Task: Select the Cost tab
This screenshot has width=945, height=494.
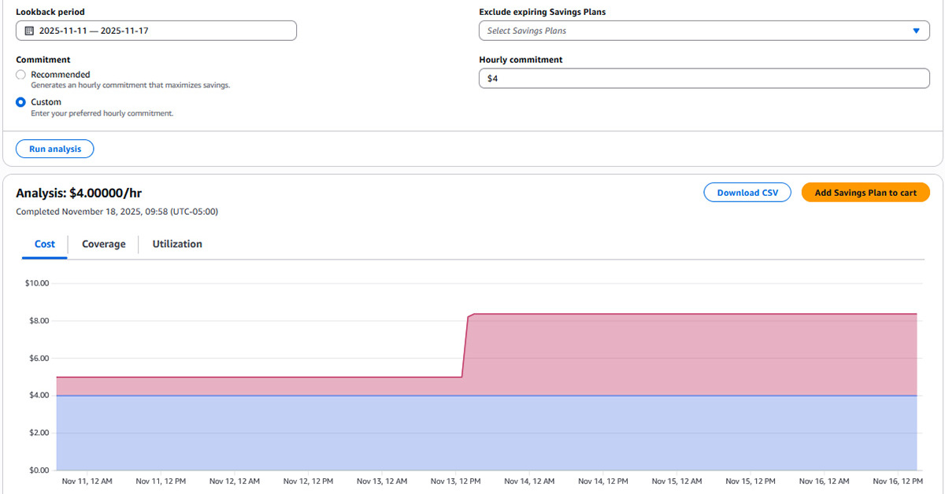Action: (44, 244)
